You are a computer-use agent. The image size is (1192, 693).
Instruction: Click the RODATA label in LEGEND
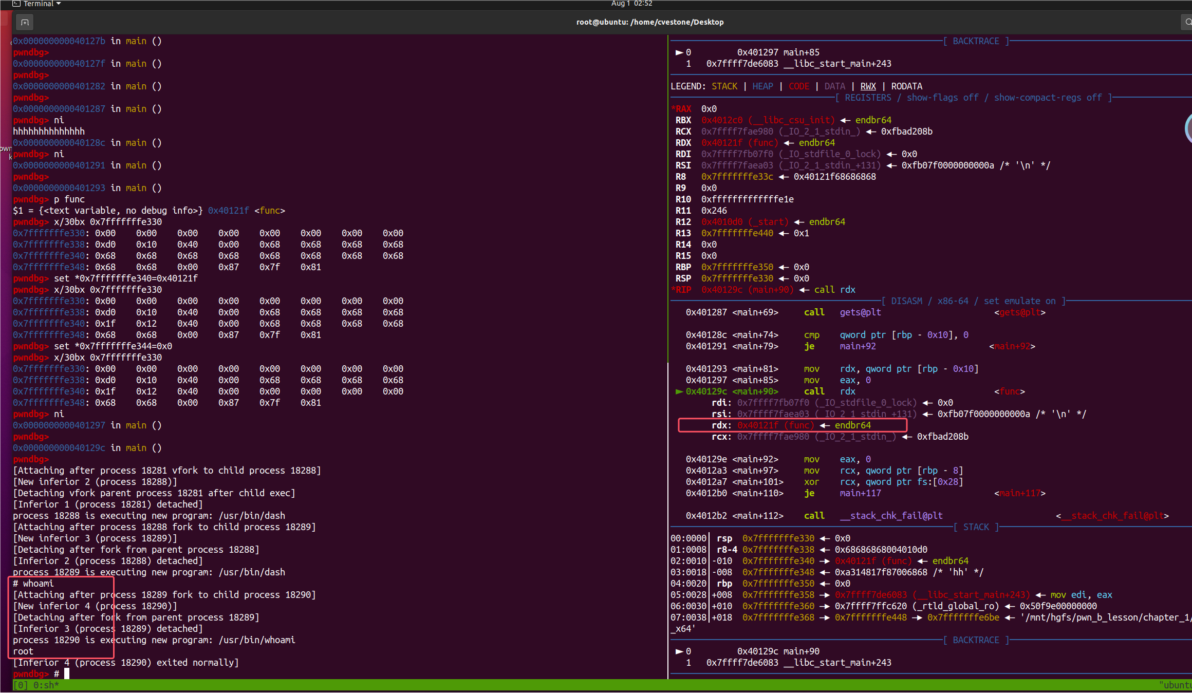pyautogui.click(x=907, y=86)
